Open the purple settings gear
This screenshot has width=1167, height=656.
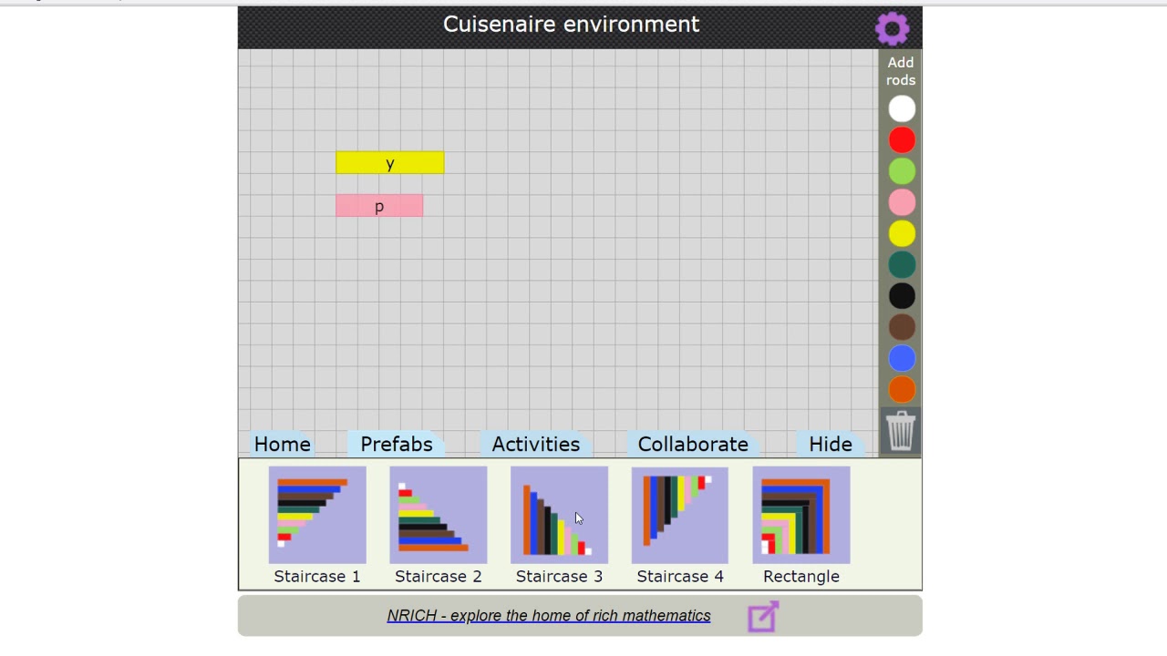click(892, 28)
